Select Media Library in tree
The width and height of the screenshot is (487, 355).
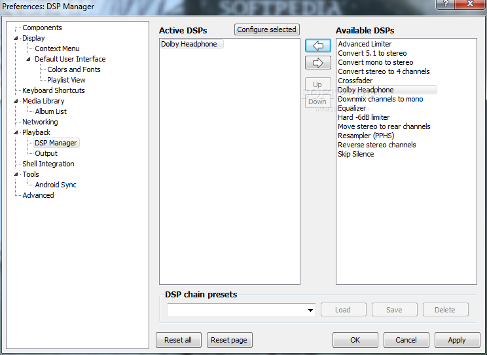[x=43, y=101]
